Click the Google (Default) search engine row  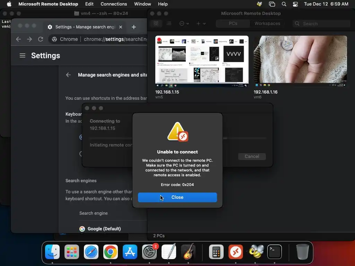113,229
